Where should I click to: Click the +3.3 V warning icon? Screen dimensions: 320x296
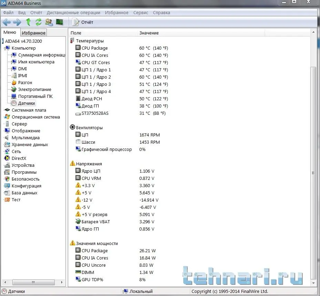click(x=78, y=185)
